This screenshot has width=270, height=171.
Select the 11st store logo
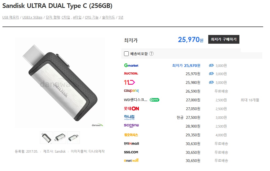pos(129,82)
